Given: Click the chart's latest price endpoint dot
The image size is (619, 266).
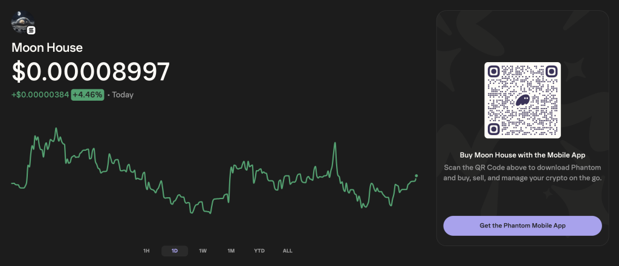Looking at the screenshot, I should click(416, 176).
